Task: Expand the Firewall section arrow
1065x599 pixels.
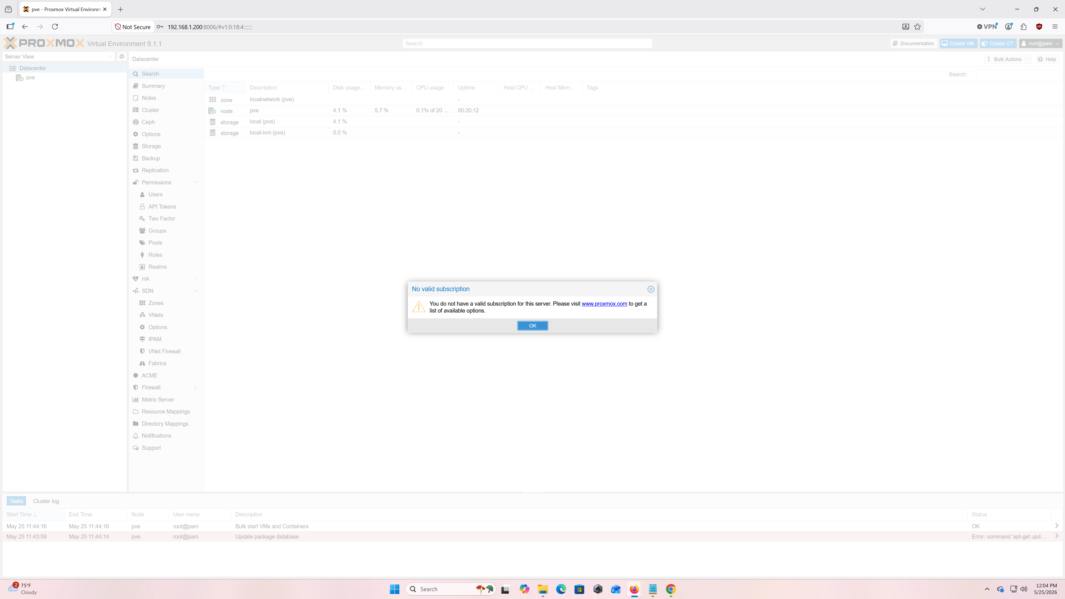Action: click(196, 387)
